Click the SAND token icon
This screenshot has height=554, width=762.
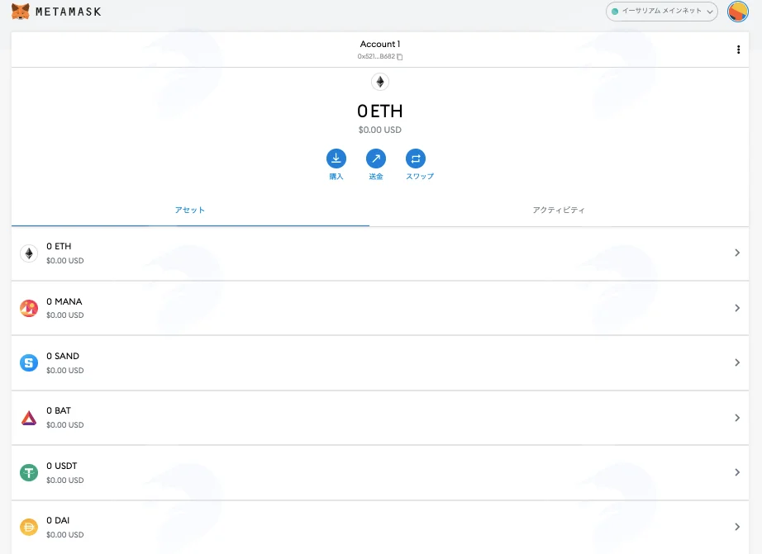point(29,362)
